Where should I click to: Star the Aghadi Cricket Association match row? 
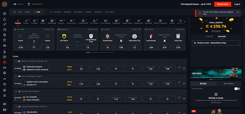click(184, 83)
